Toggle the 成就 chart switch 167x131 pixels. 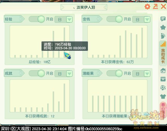(x=37, y=73)
